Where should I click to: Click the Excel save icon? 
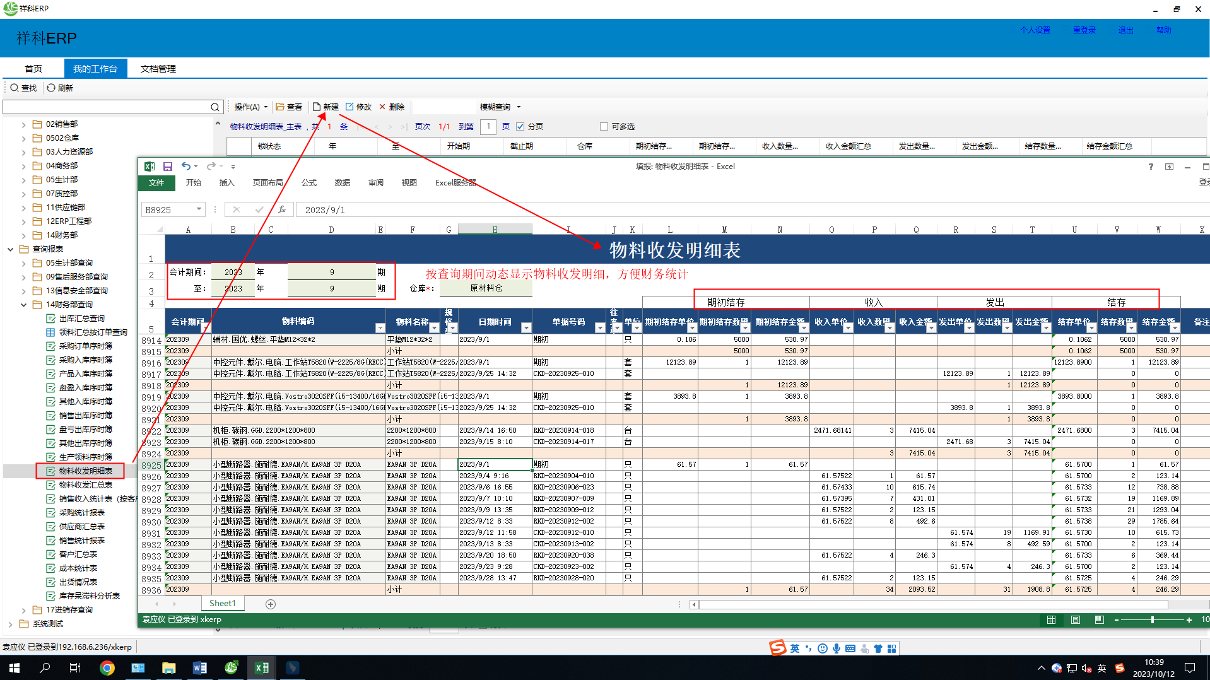pyautogui.click(x=168, y=167)
